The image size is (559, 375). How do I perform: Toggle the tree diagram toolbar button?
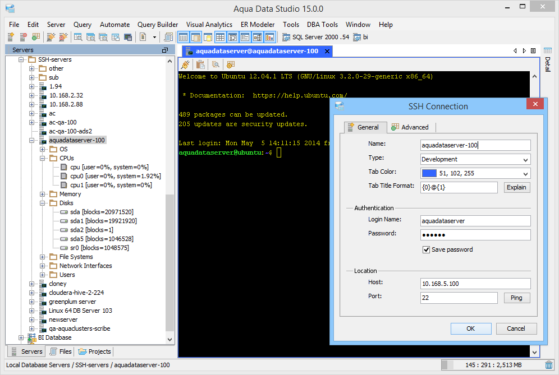tap(258, 37)
